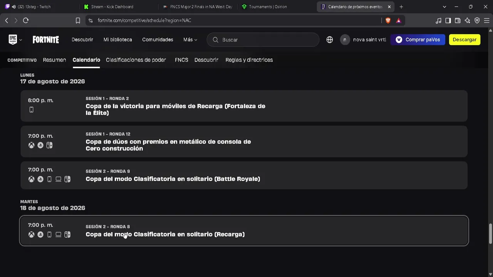493x277 pixels.
Task: Open the user avatar with letter n
Action: [x=345, y=40]
